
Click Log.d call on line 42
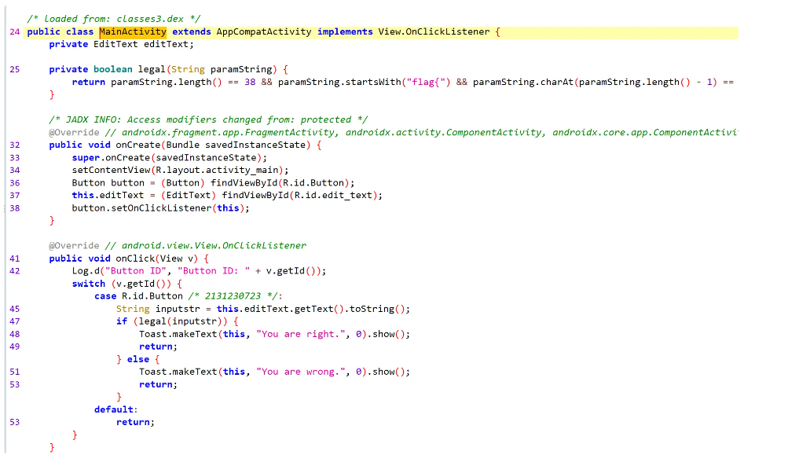click(86, 271)
